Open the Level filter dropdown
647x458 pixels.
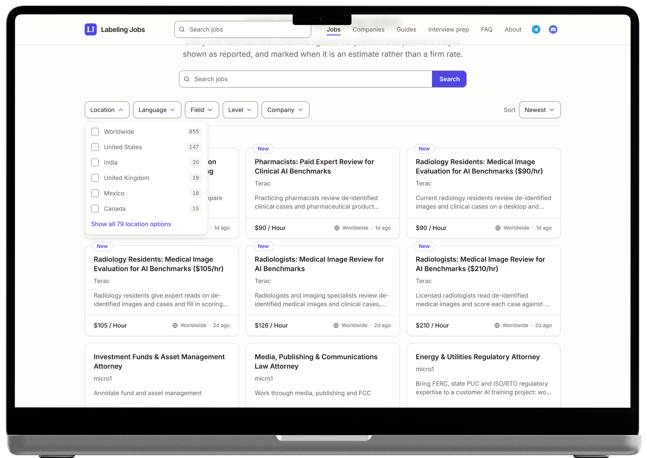coord(240,110)
